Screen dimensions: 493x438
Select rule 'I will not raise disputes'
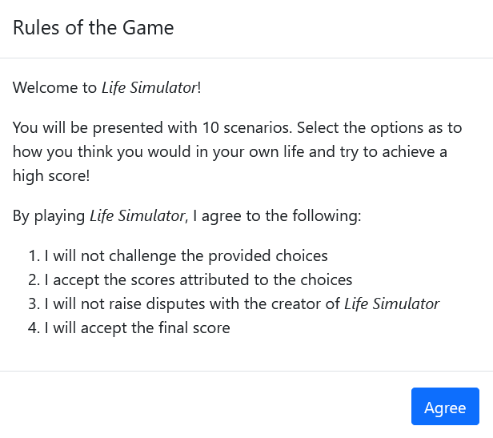(242, 304)
